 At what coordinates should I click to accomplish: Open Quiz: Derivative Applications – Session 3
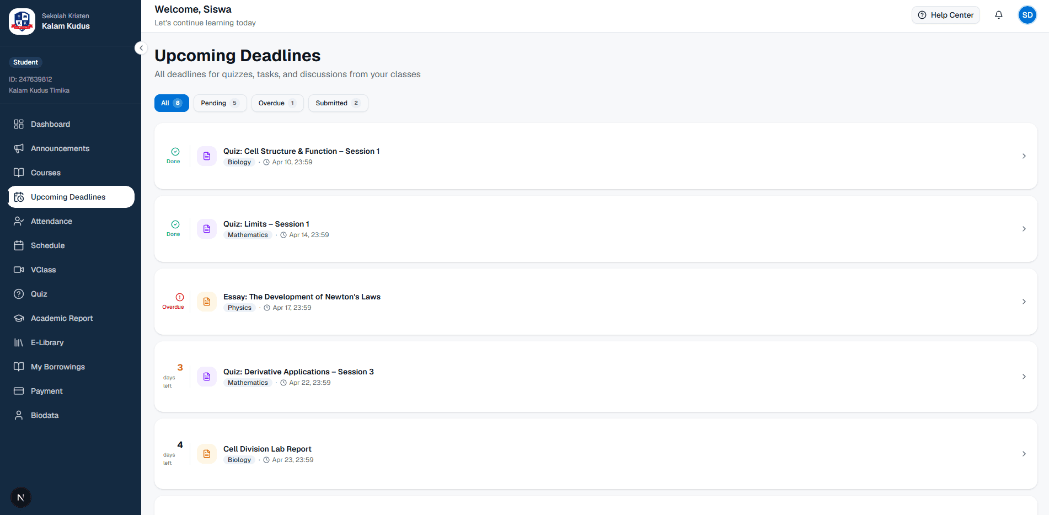click(x=298, y=372)
